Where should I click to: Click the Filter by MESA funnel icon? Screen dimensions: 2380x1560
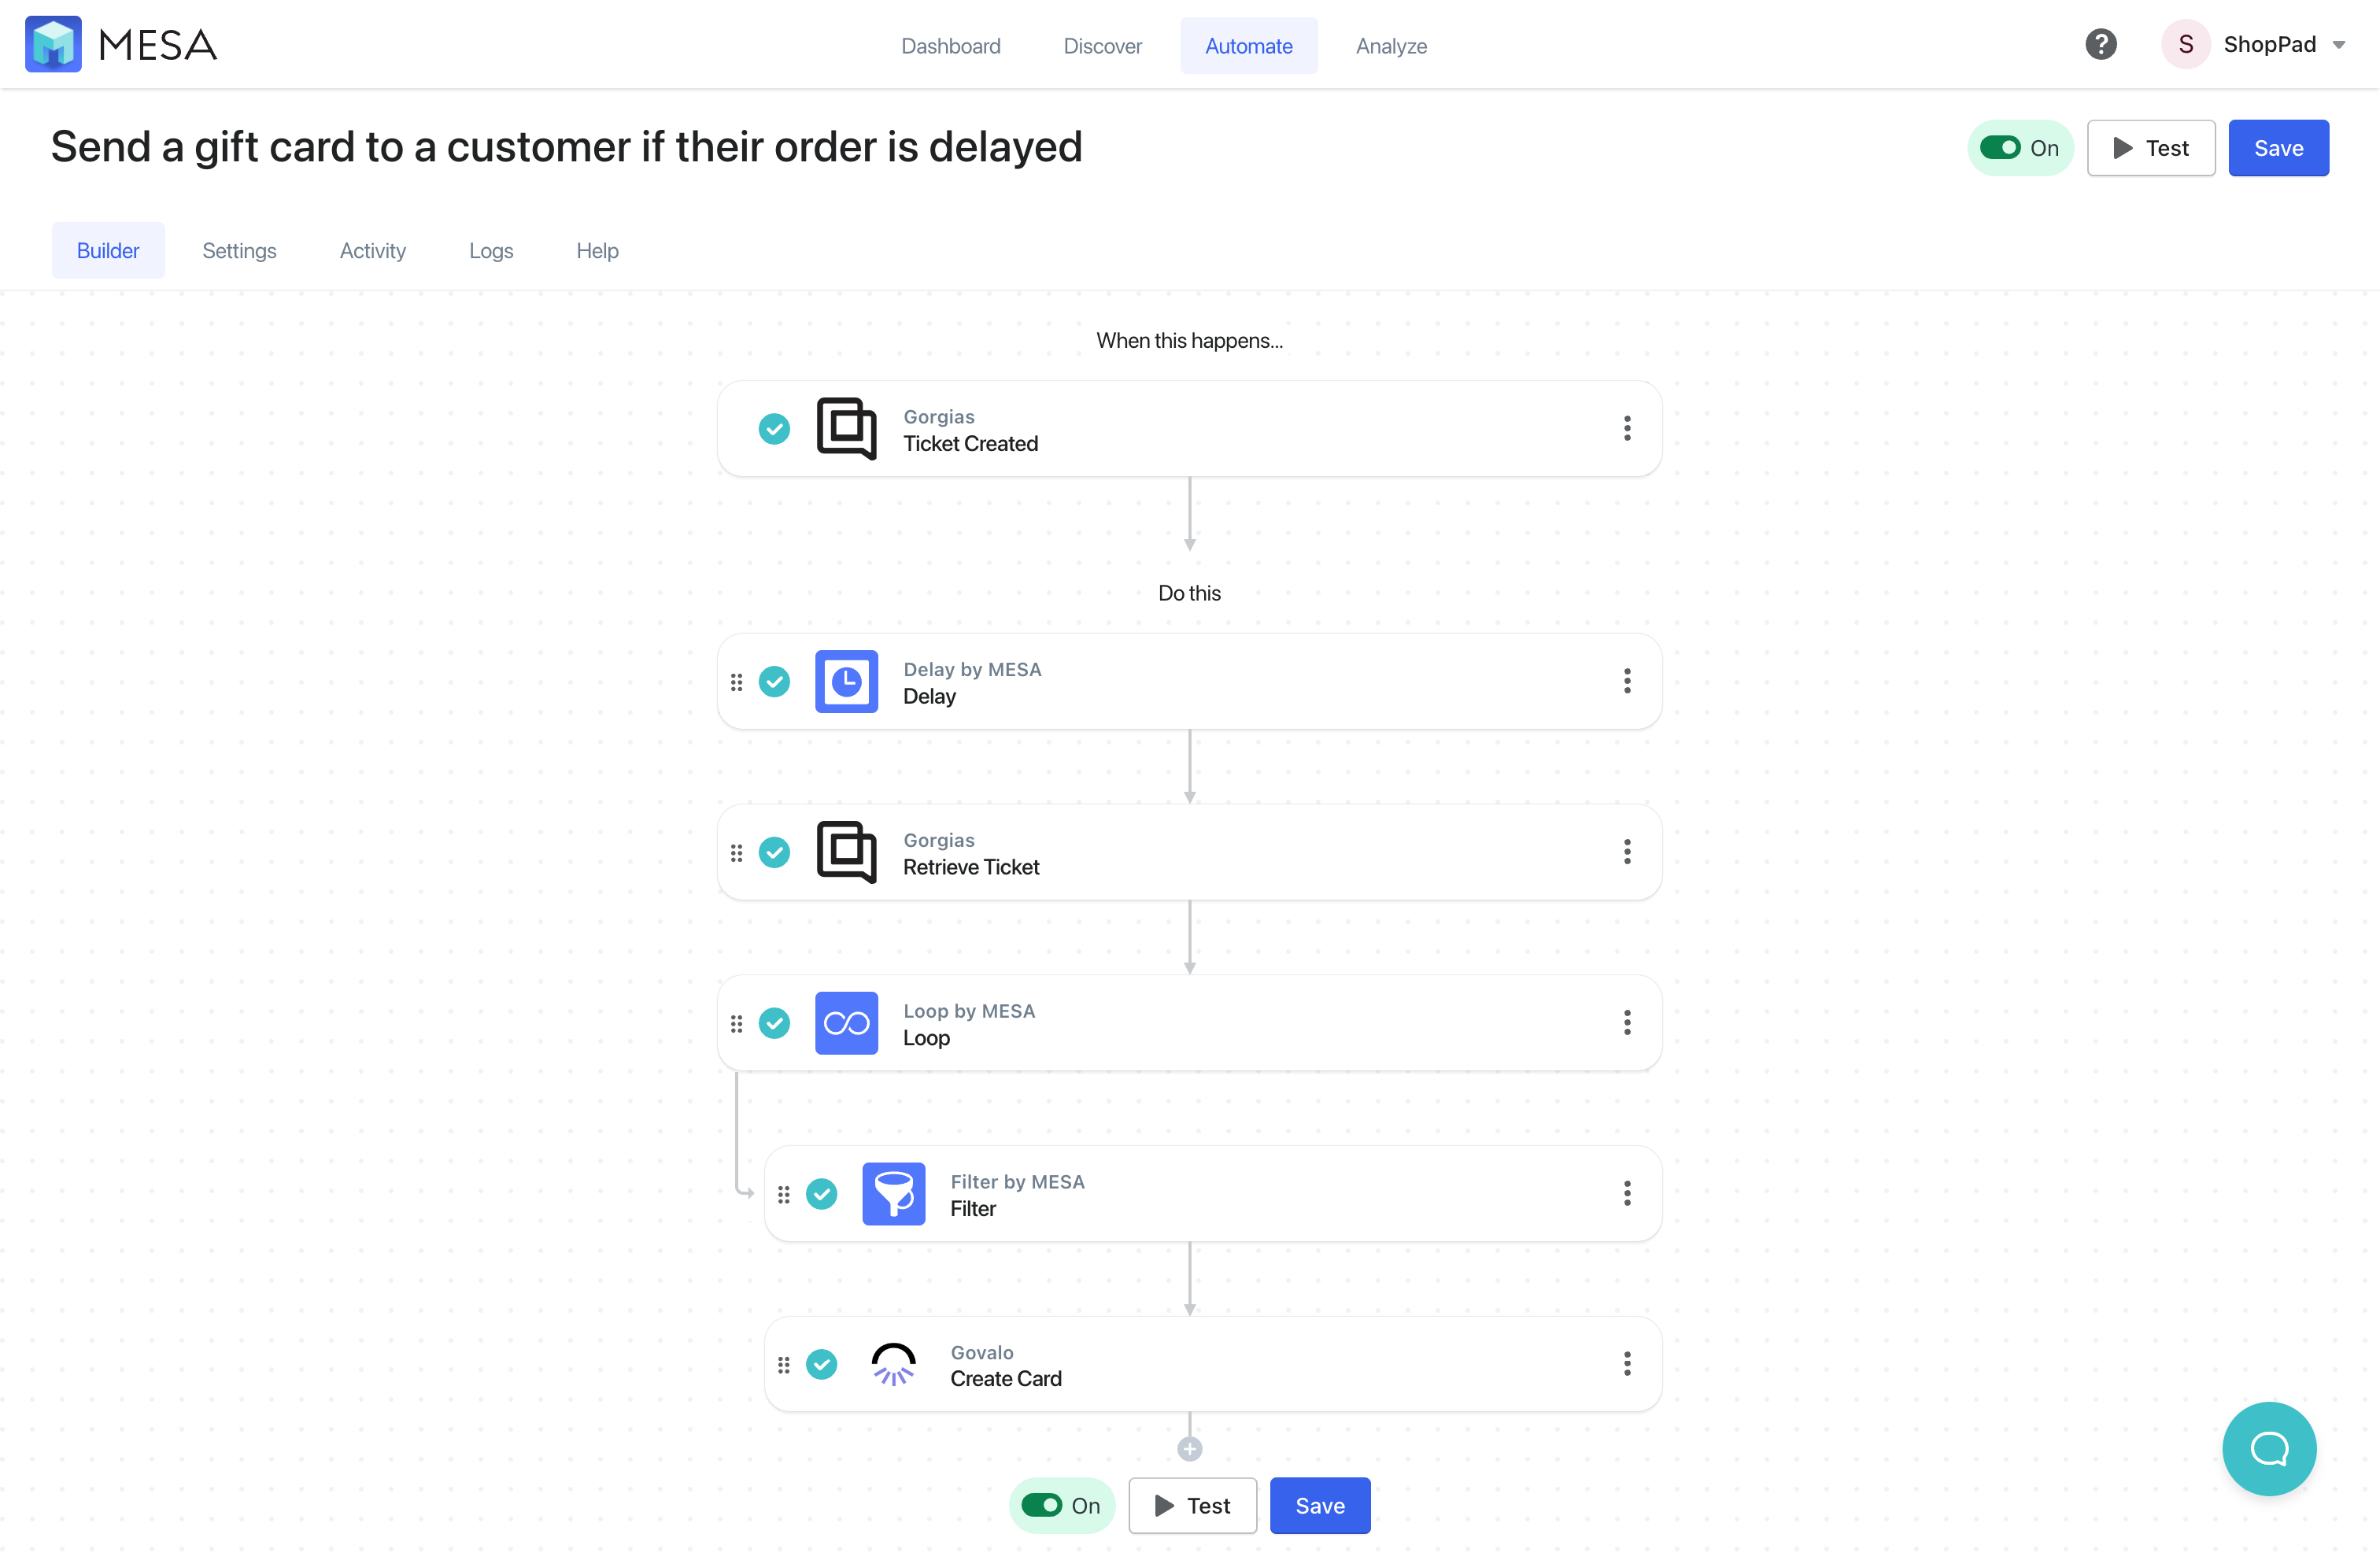(893, 1193)
